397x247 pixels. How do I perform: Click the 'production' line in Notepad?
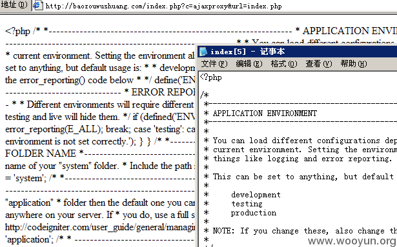pyautogui.click(x=254, y=213)
